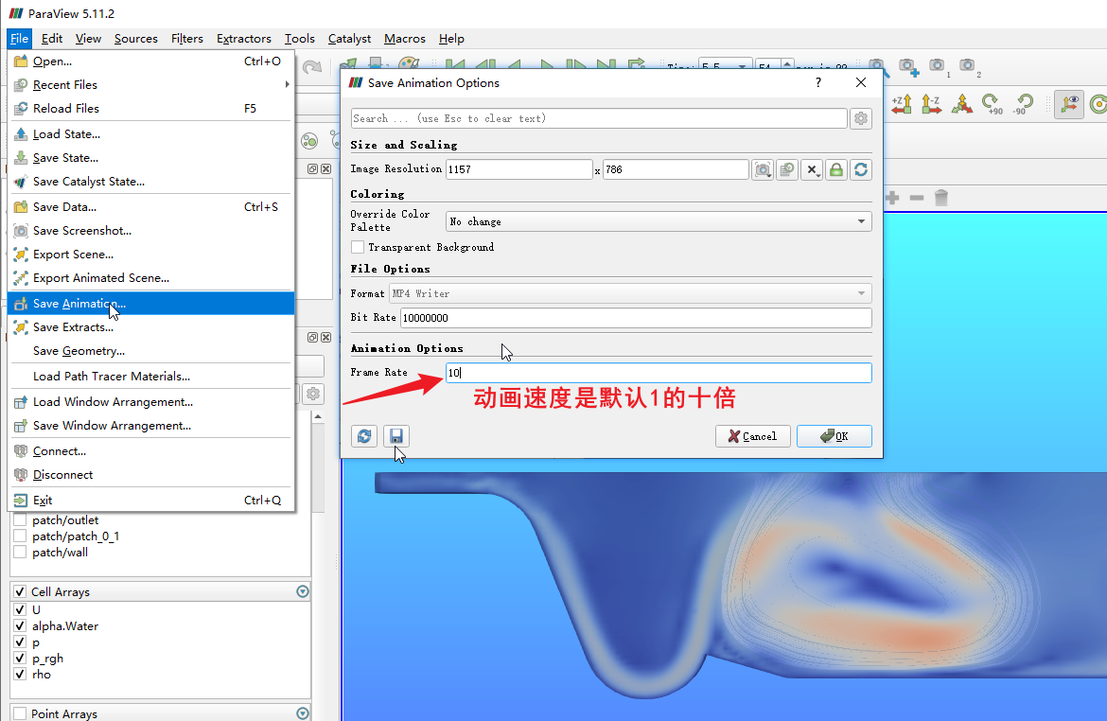
Task: Open the Format MP4 Writer dropdown
Action: (x=630, y=293)
